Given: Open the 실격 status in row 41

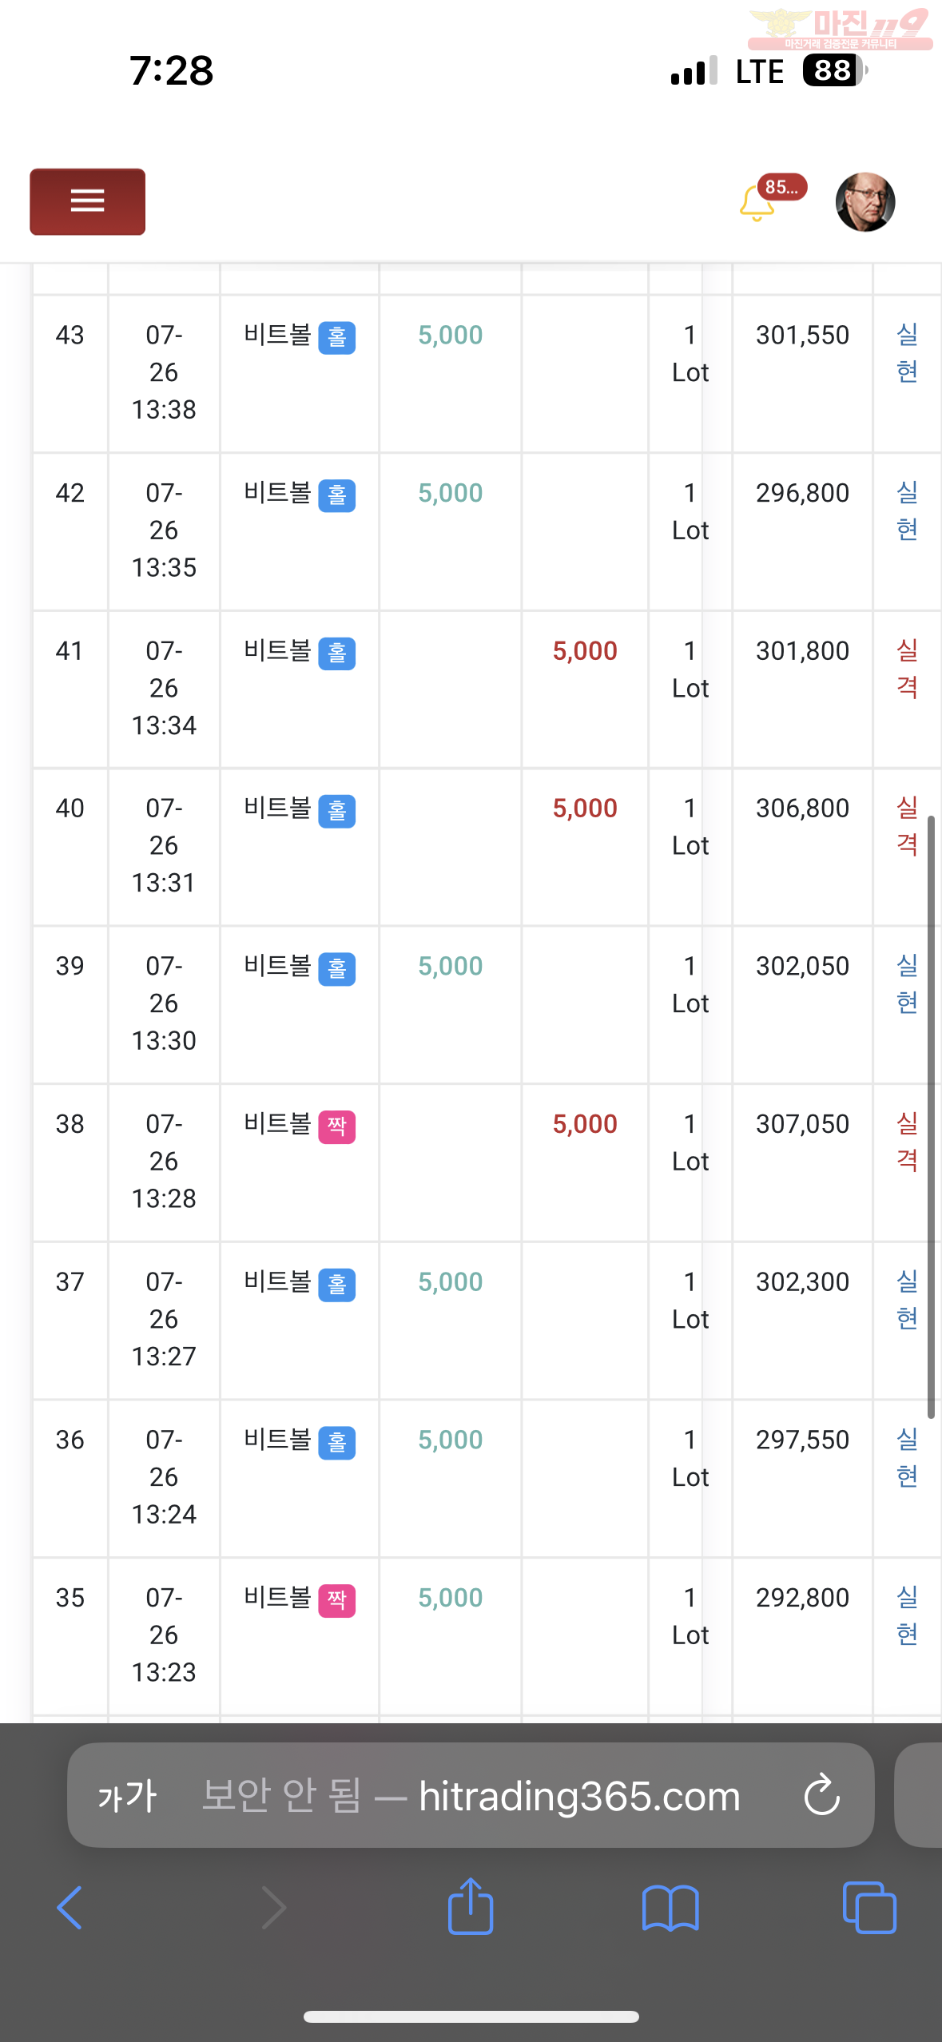Looking at the screenshot, I should click(907, 669).
